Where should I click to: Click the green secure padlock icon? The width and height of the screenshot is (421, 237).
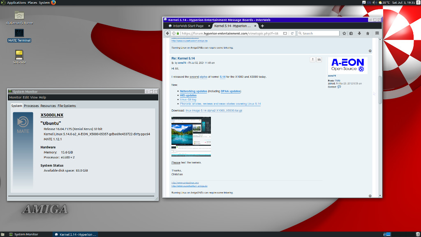click(178, 33)
